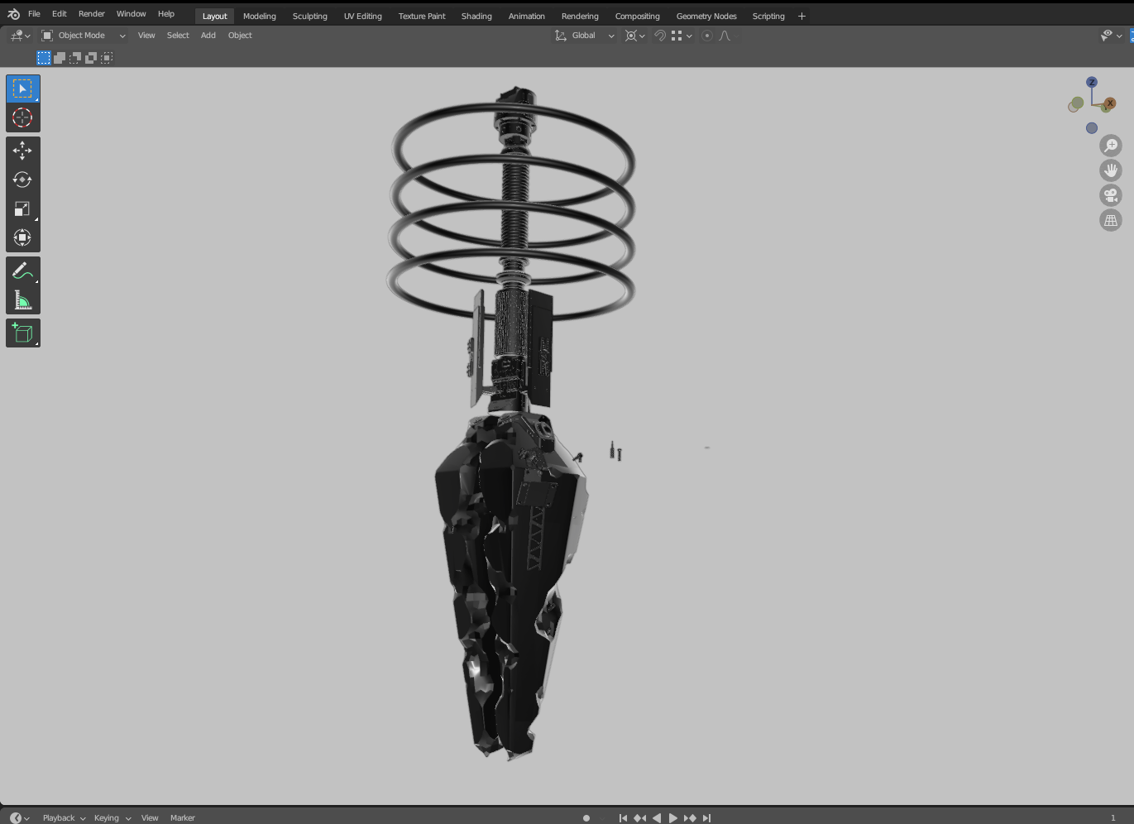Select the Scale tool
The width and height of the screenshot is (1134, 824).
coord(22,208)
